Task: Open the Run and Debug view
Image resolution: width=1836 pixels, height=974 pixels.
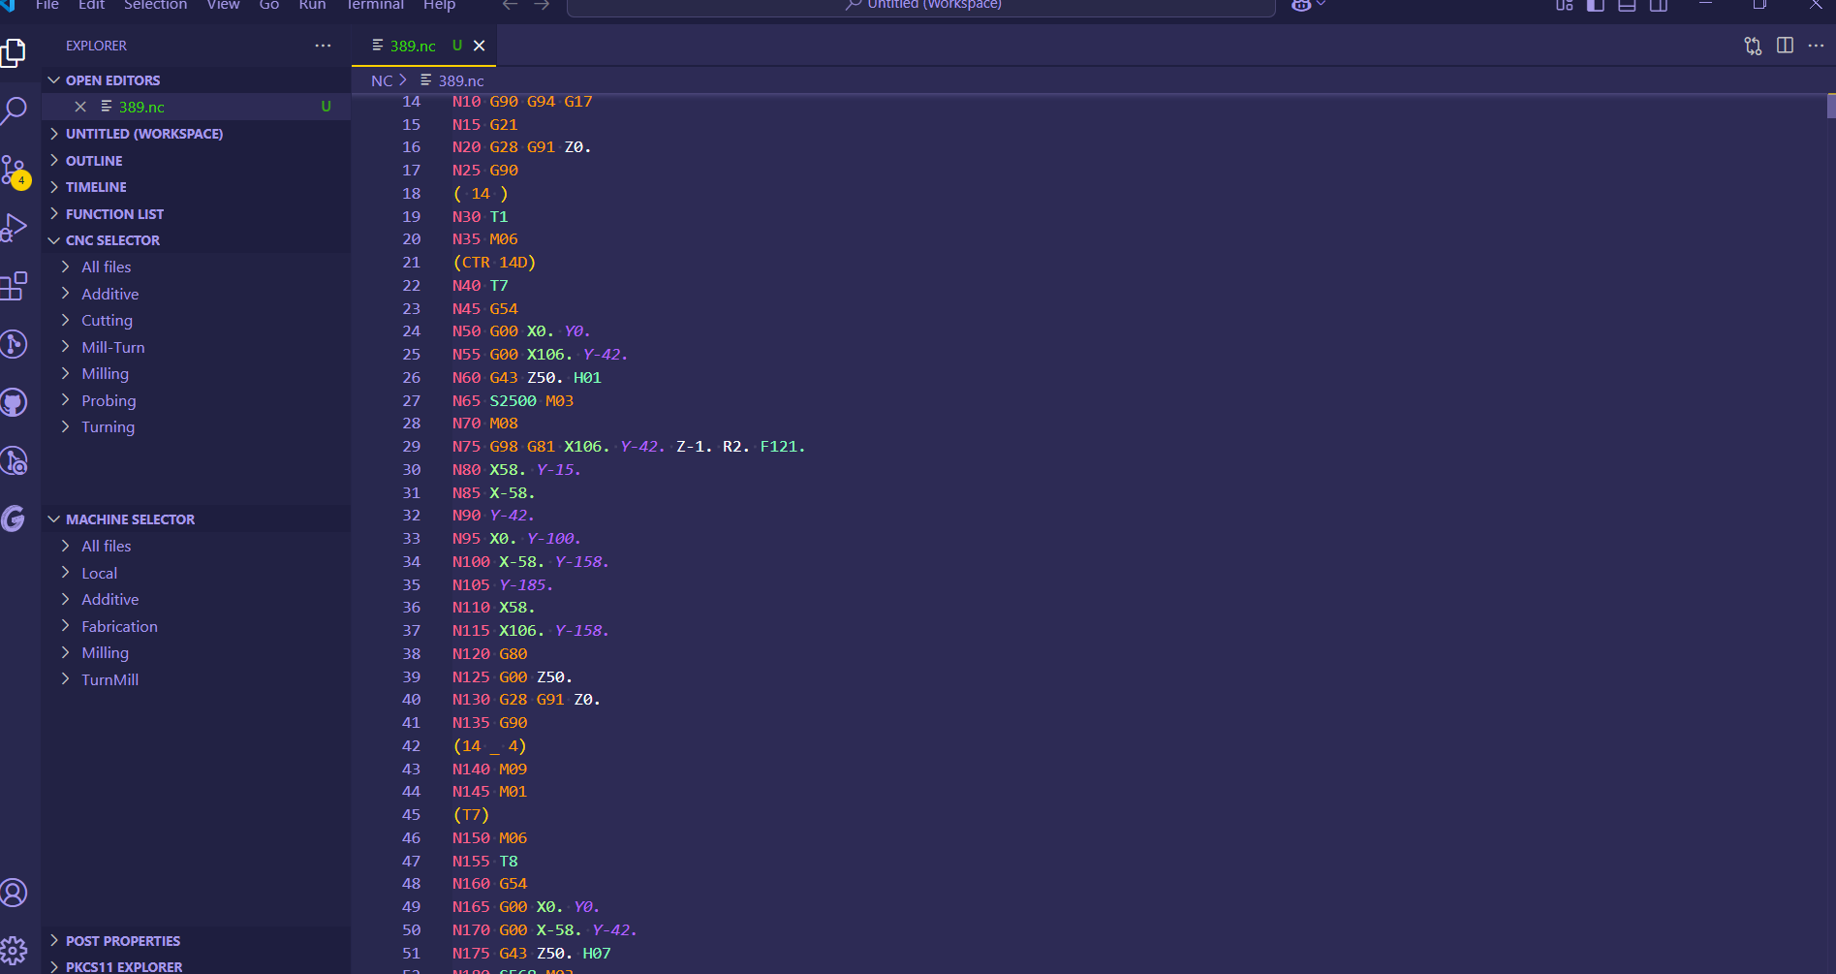Action: click(15, 228)
